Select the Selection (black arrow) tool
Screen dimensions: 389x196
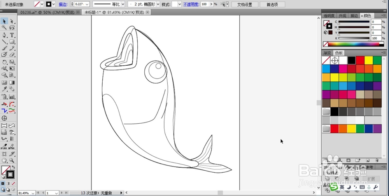[x=4, y=21]
